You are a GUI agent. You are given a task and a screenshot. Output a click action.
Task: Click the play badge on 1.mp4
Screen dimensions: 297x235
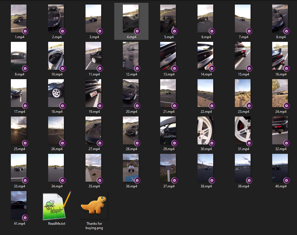(x=25, y=31)
